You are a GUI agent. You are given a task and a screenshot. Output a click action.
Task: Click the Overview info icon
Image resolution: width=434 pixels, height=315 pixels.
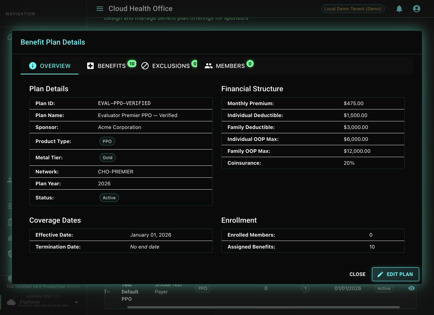coord(33,66)
